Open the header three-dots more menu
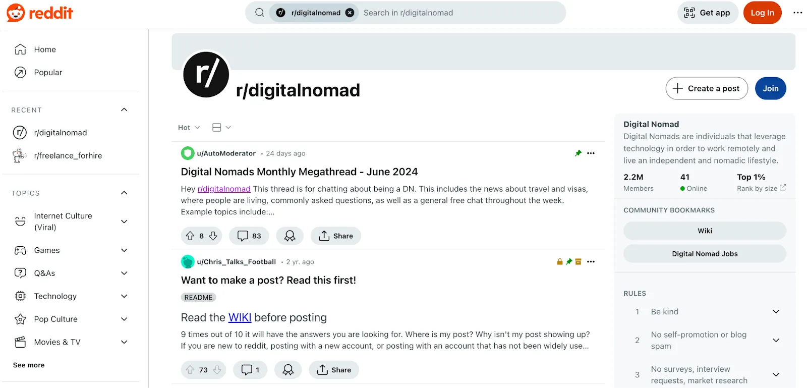Screen dimensions: 807x388 pos(797,13)
